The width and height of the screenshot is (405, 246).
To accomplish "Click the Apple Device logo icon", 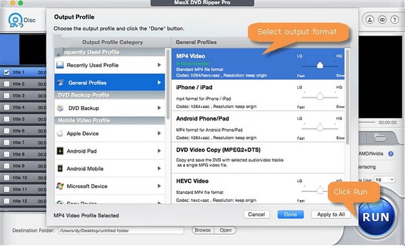I will pyautogui.click(x=60, y=134).
